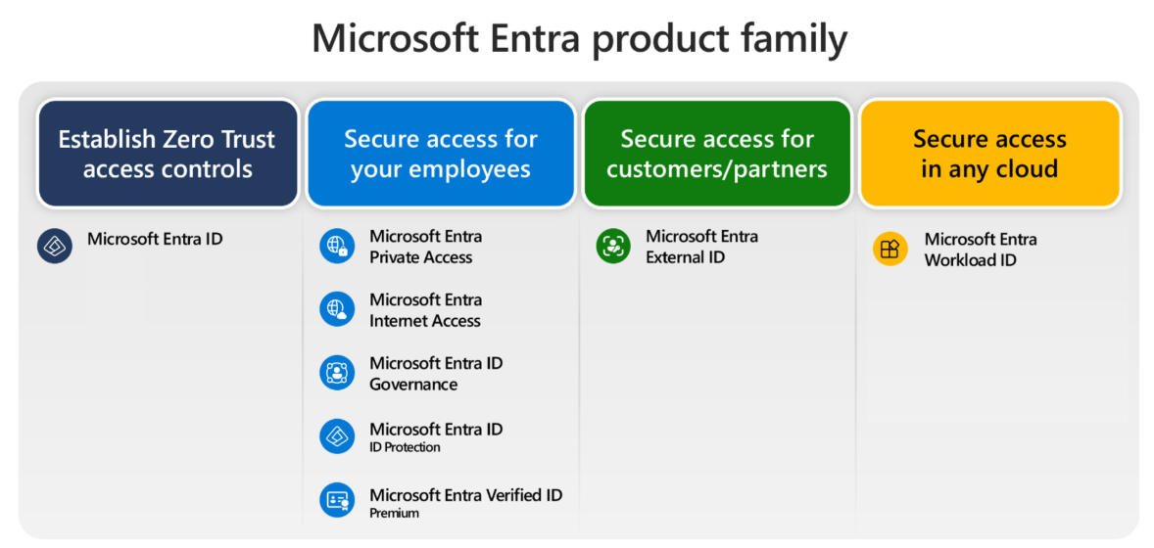Click the Microsoft Entra product family title
Viewport: 1154px width, 548px height.
[579, 39]
